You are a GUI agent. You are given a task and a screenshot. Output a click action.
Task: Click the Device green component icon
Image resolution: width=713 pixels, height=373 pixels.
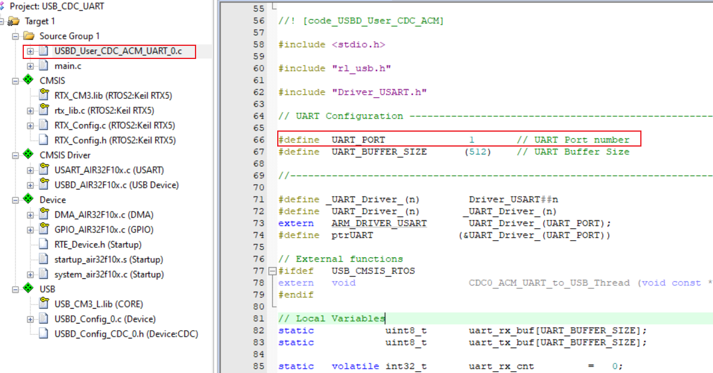(29, 199)
